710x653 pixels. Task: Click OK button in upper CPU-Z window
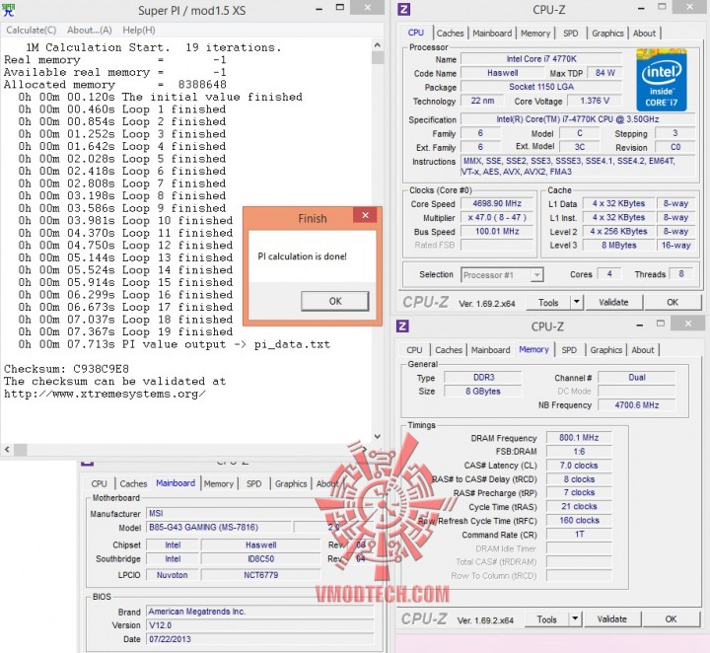[x=673, y=303]
